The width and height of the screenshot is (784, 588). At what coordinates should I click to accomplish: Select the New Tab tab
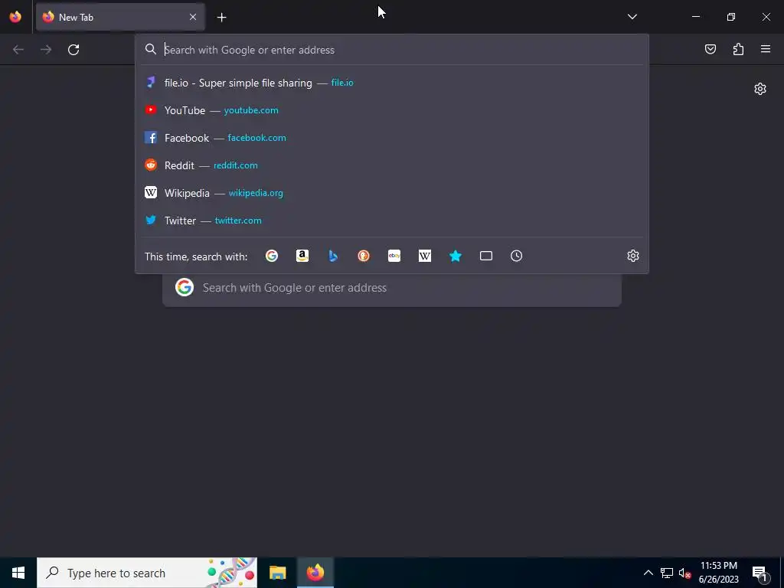(x=120, y=17)
